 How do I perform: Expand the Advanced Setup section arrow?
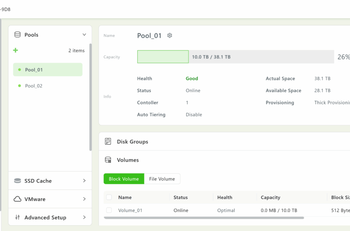click(x=84, y=218)
